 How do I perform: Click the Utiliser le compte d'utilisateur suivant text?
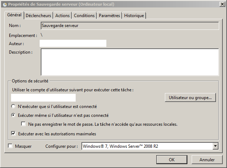(x=73, y=90)
